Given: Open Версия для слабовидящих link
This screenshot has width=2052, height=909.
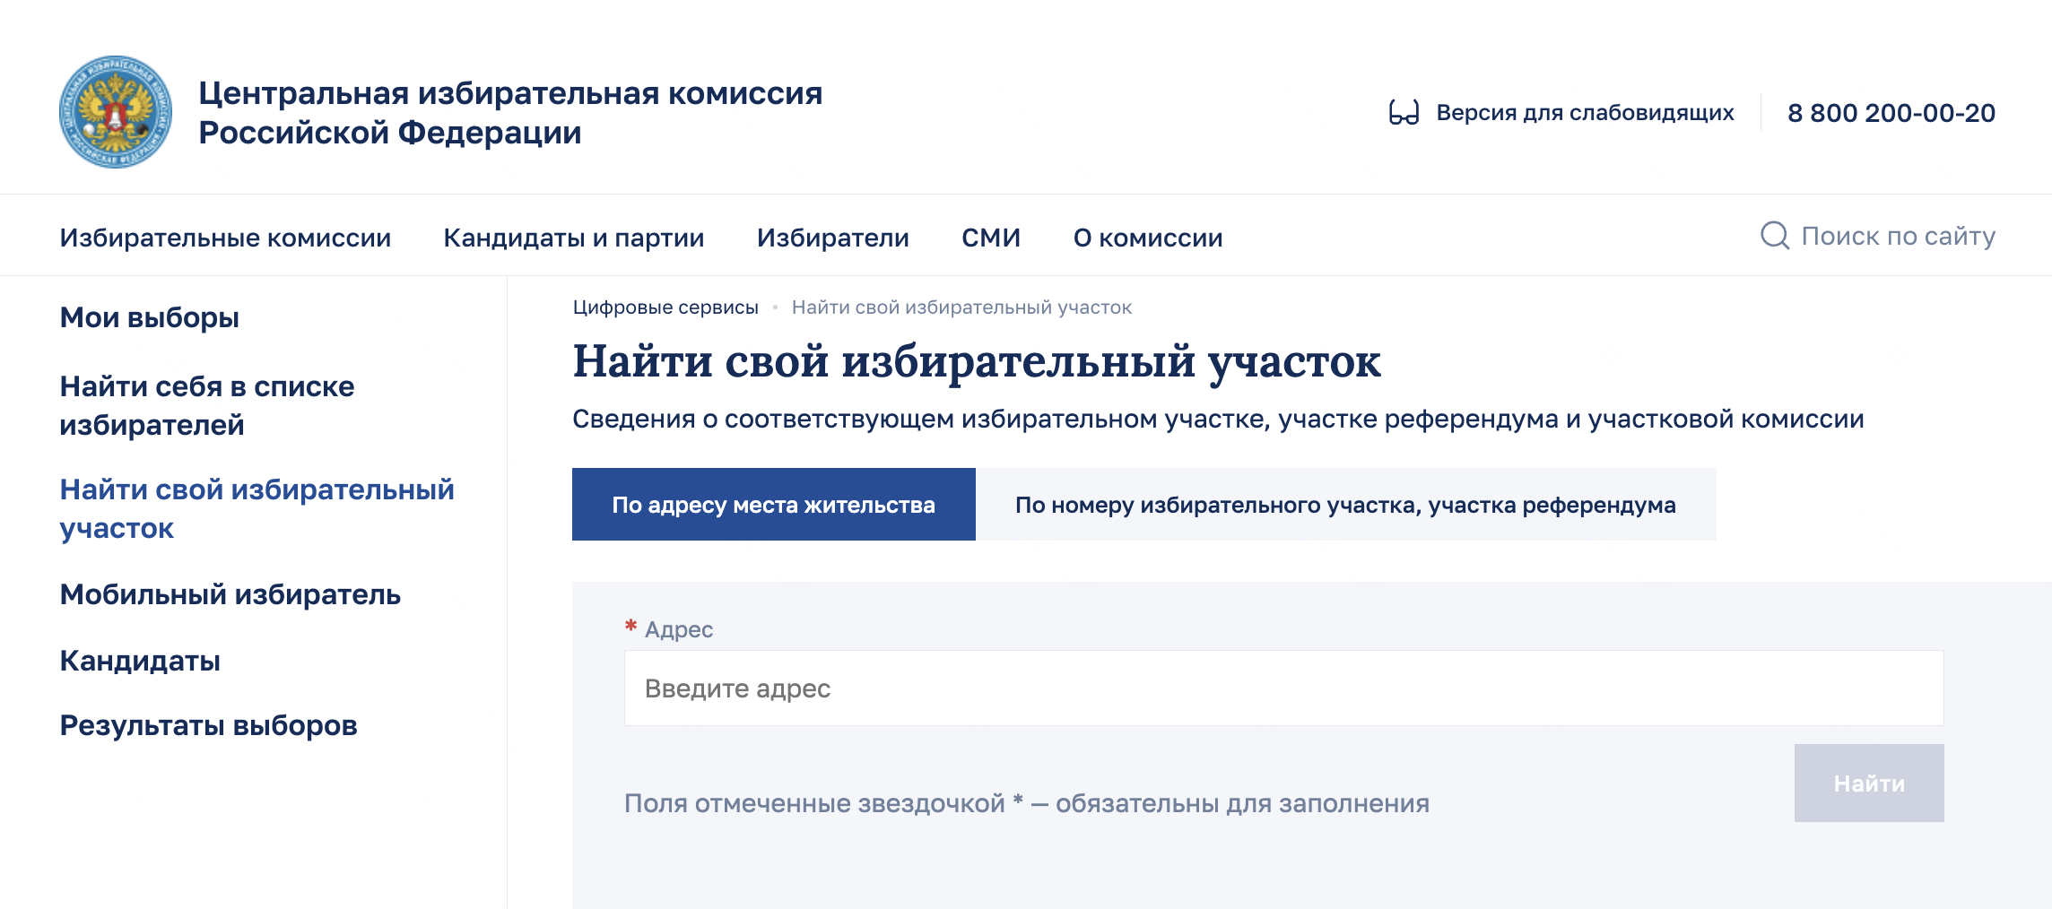Looking at the screenshot, I should (1585, 113).
